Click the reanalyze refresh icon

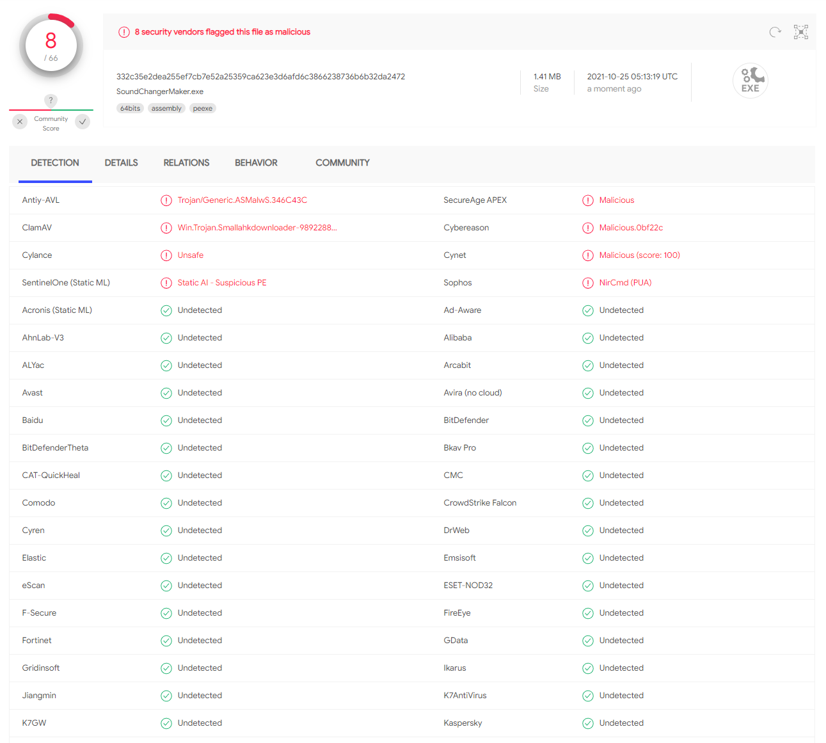click(x=775, y=32)
